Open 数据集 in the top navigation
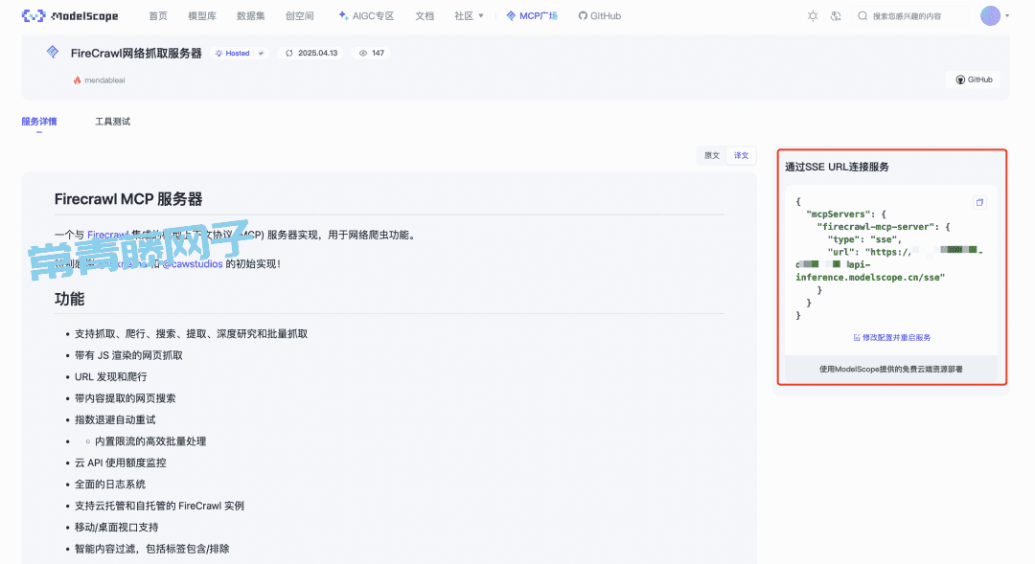 coord(251,16)
